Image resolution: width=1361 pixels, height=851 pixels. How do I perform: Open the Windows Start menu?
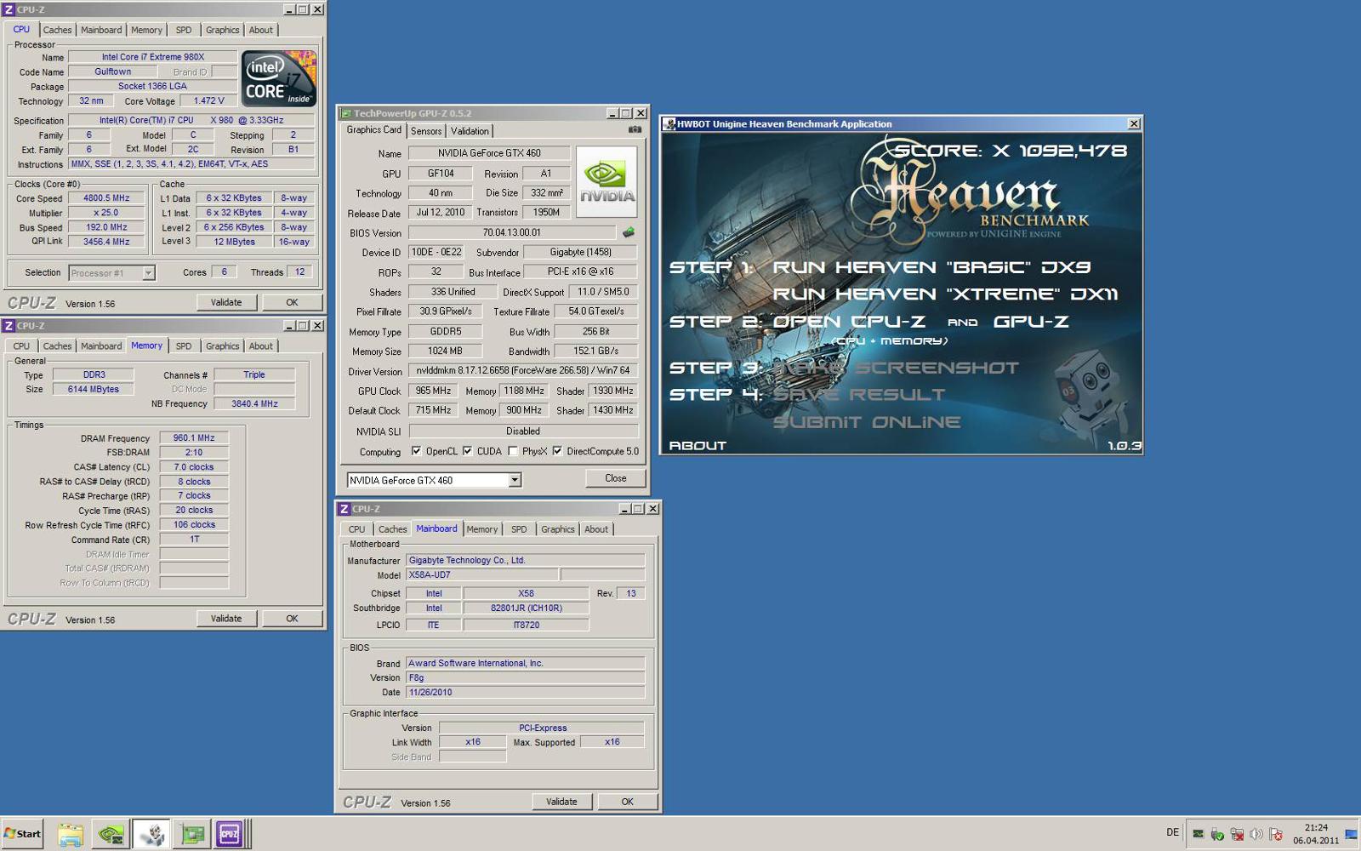click(x=23, y=834)
